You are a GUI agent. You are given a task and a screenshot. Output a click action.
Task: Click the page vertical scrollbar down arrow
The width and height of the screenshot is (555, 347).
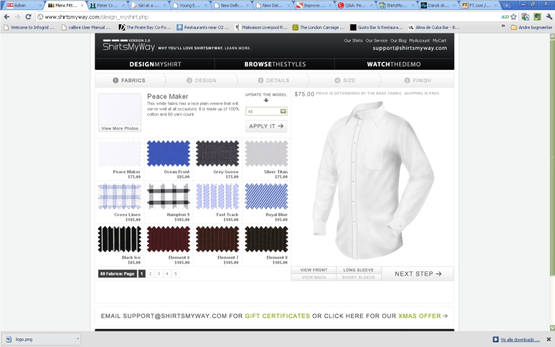552,328
